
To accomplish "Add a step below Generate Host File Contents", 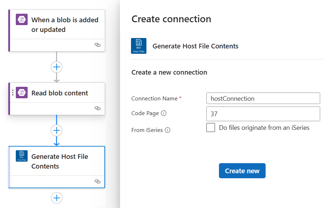I will [x=57, y=198].
